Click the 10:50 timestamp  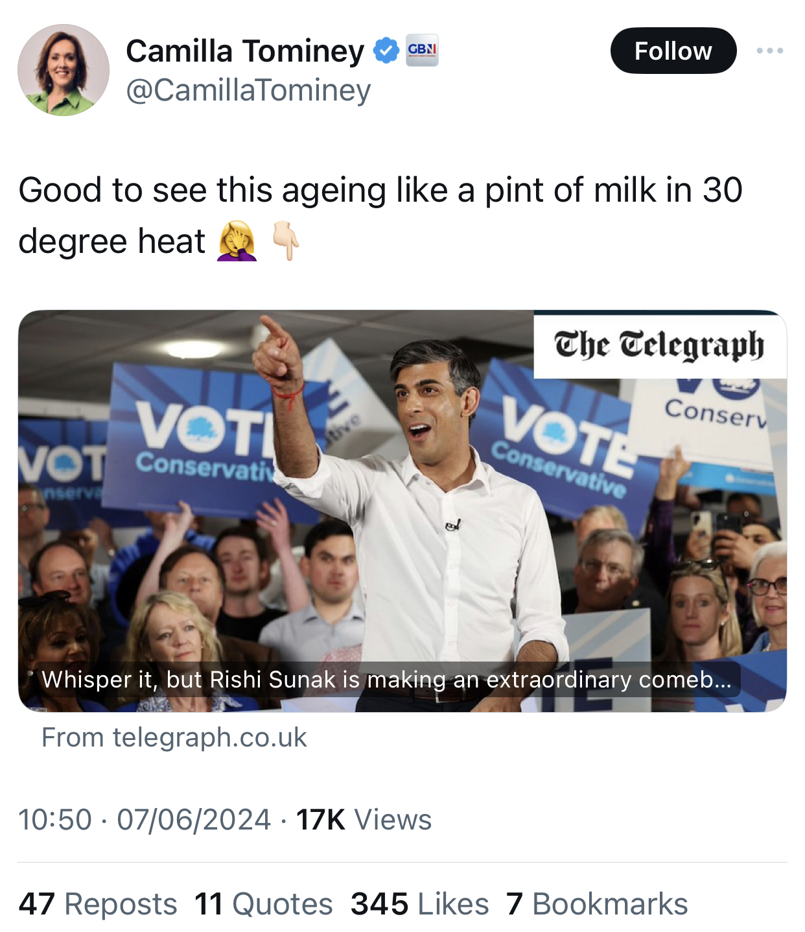pos(55,819)
